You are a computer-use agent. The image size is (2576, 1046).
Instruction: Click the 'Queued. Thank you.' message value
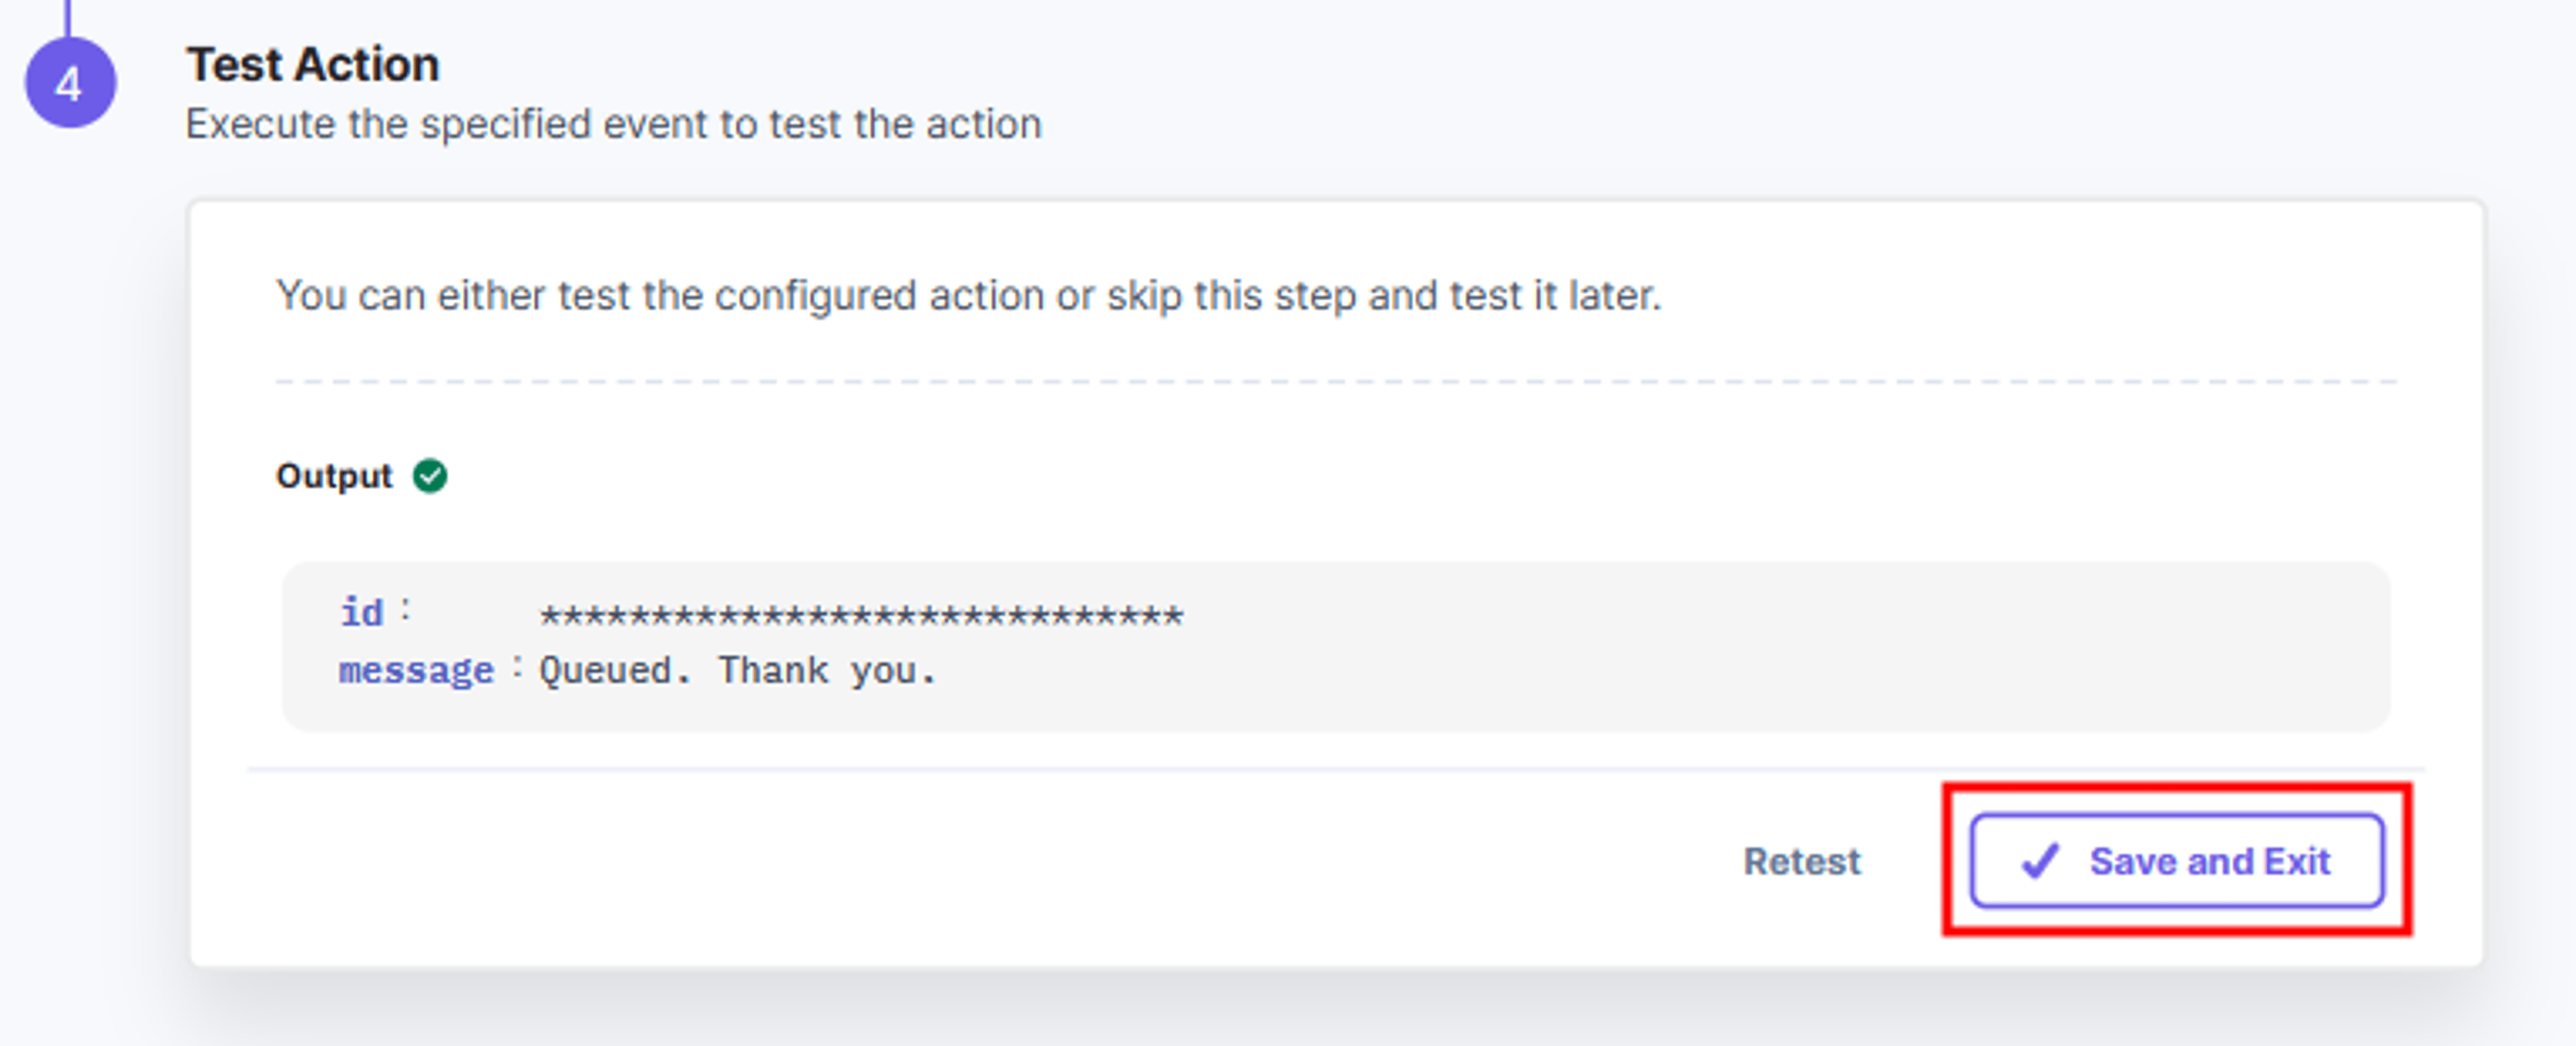tap(738, 670)
